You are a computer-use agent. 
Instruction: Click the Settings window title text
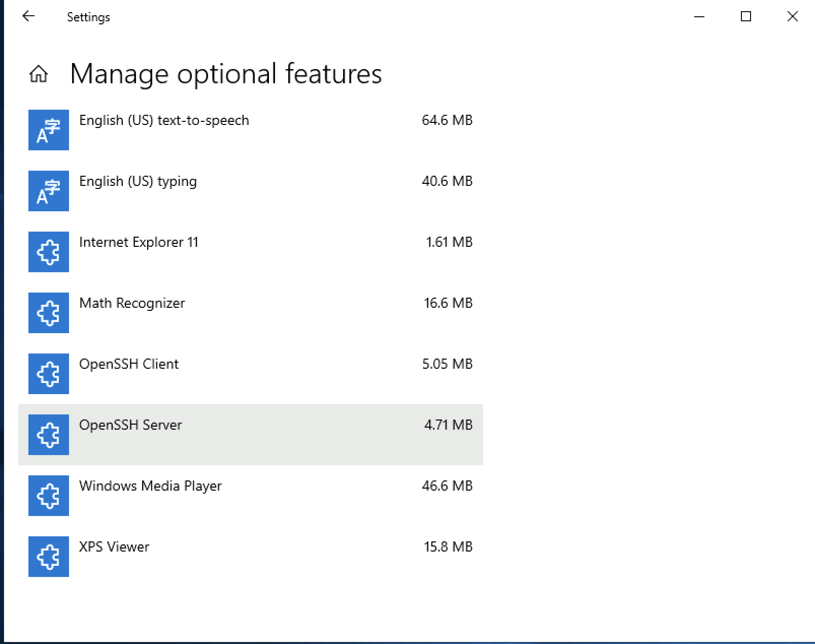[x=88, y=17]
